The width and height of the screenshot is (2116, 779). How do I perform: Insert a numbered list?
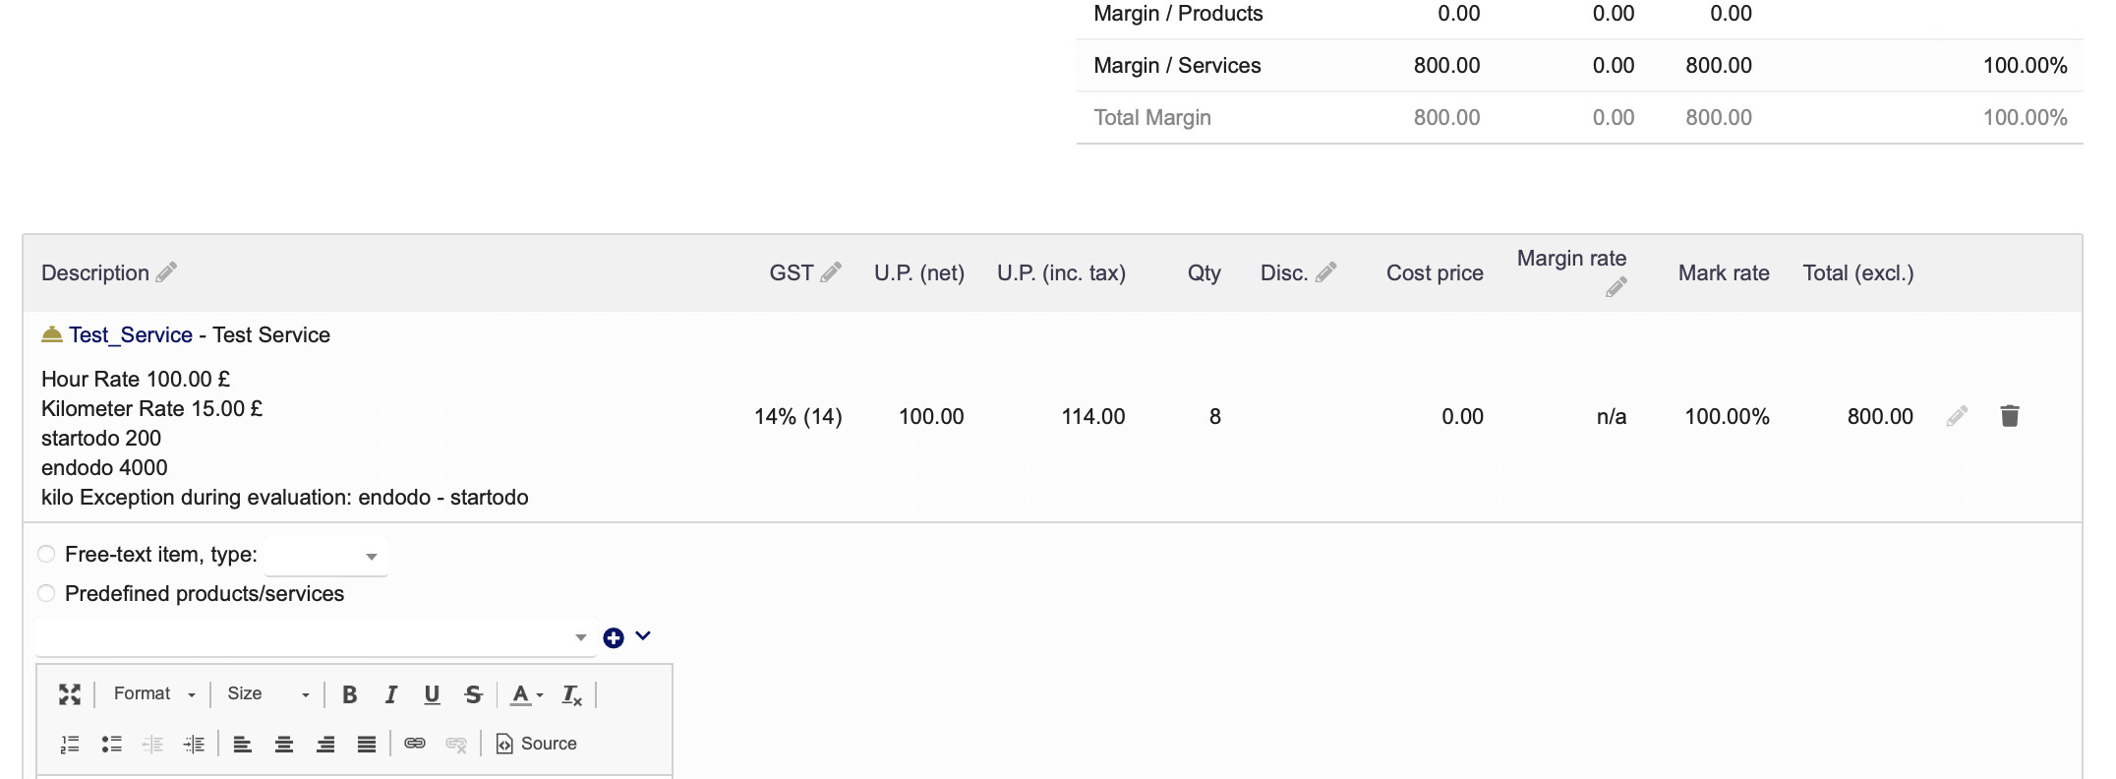click(70, 744)
